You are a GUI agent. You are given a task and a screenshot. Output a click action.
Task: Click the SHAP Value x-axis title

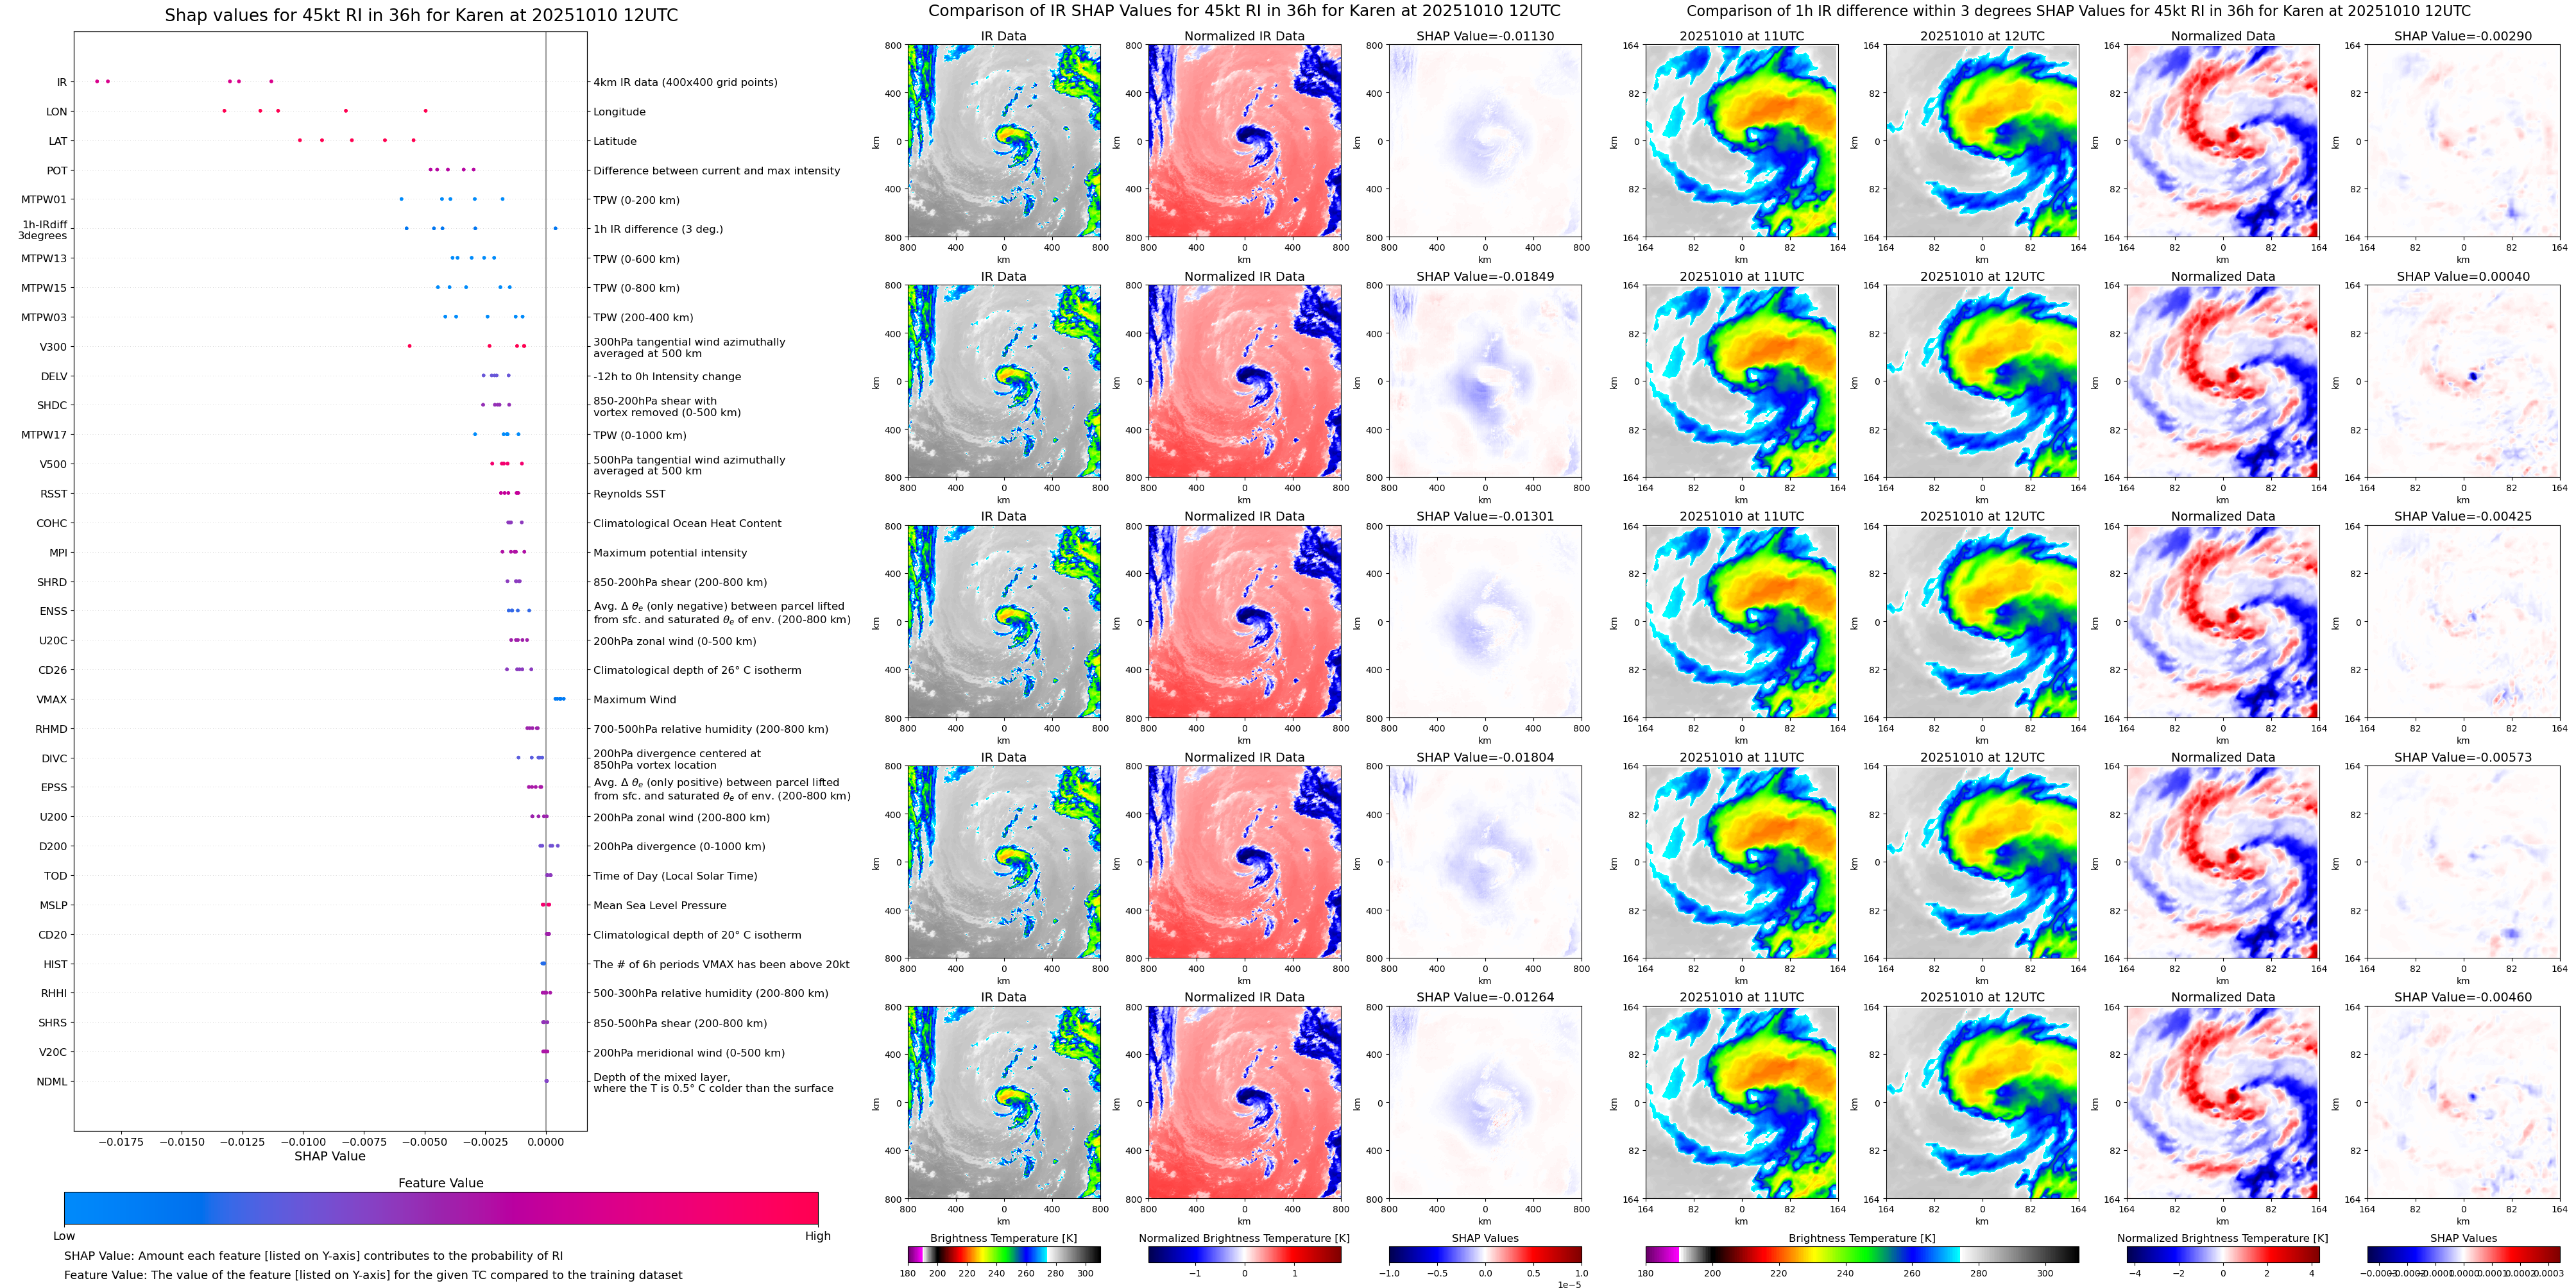tap(329, 1156)
